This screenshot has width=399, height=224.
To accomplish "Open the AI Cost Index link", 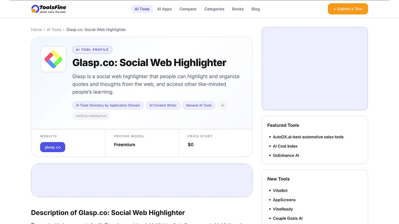I will pos(285,146).
